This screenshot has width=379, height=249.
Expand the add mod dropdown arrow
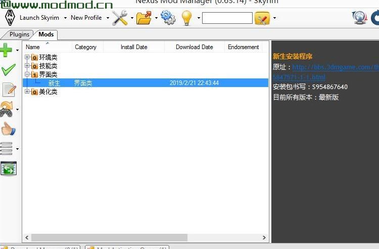click(x=17, y=50)
